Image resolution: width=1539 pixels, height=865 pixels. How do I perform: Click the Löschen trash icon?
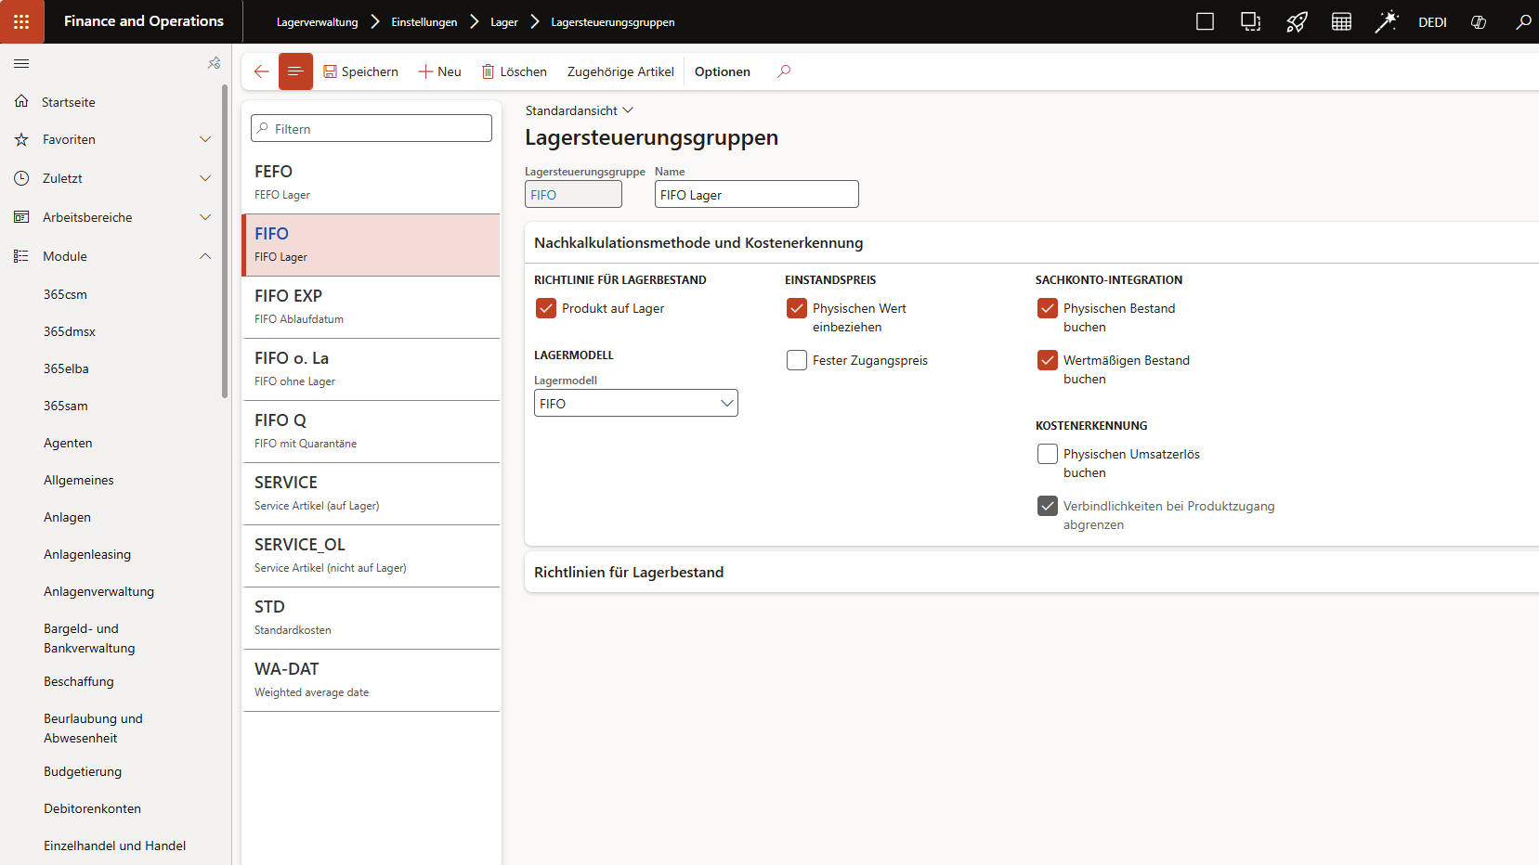click(488, 71)
